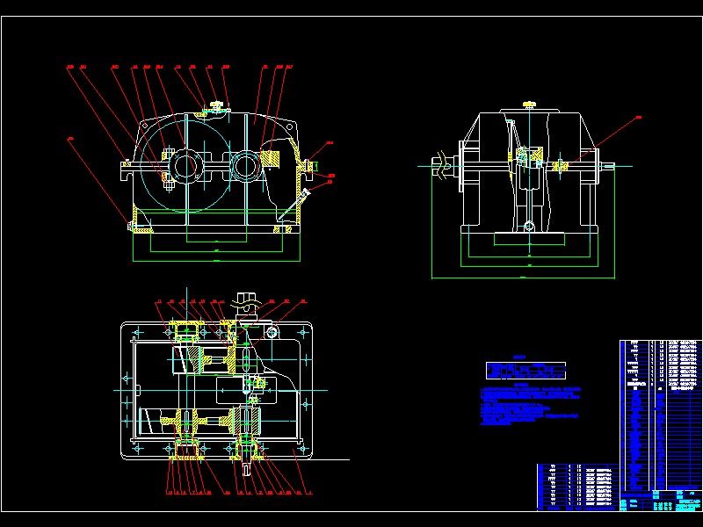Click the vertical centerline of the front view
This screenshot has width=703, height=527.
tap(187, 132)
